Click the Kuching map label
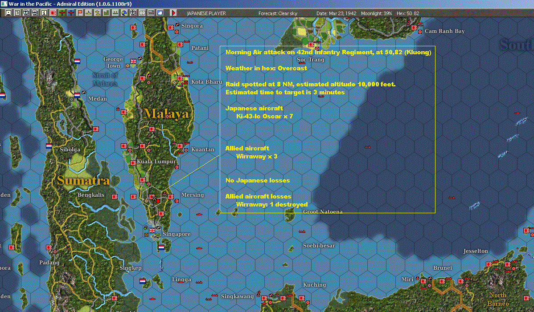The image size is (534, 312). pyautogui.click(x=314, y=285)
